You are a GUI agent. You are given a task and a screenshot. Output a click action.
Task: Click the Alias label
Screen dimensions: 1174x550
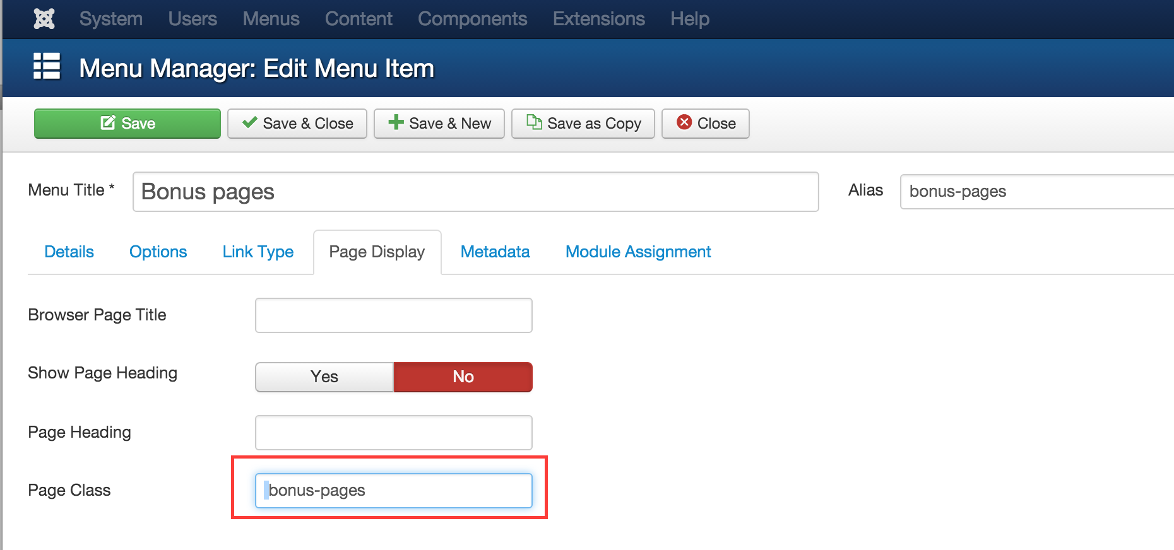pos(865,190)
